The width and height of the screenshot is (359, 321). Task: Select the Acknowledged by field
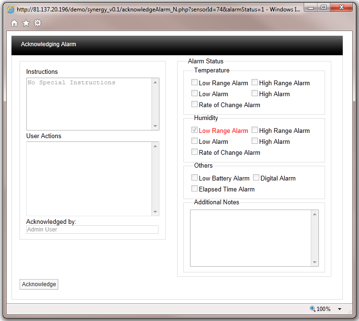(x=92, y=230)
